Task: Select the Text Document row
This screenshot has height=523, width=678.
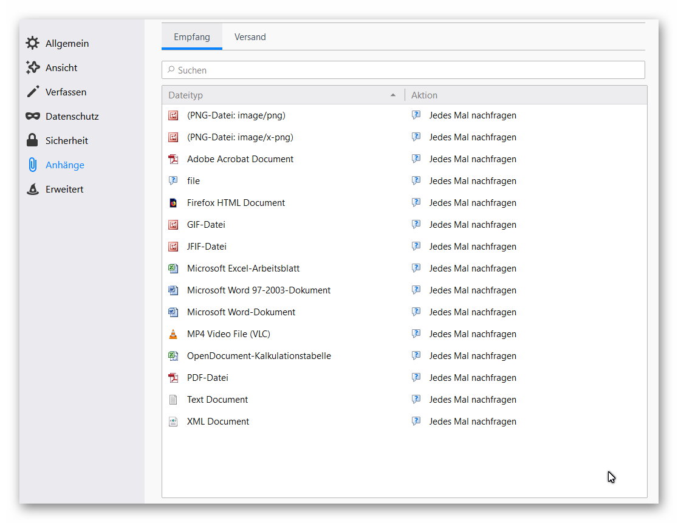Action: coord(217,400)
